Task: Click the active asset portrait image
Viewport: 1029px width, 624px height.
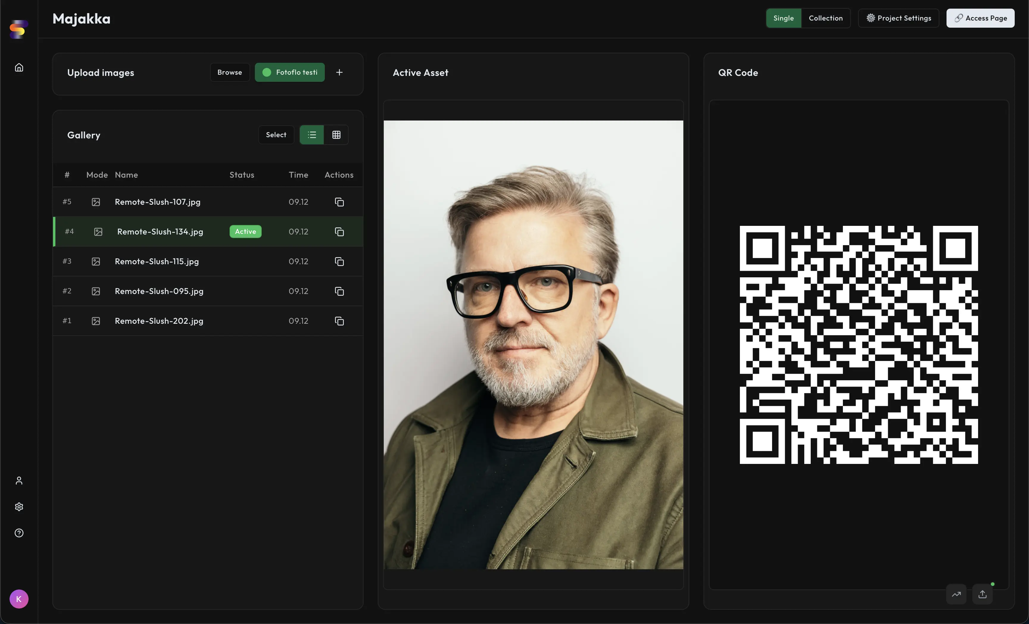Action: point(533,345)
